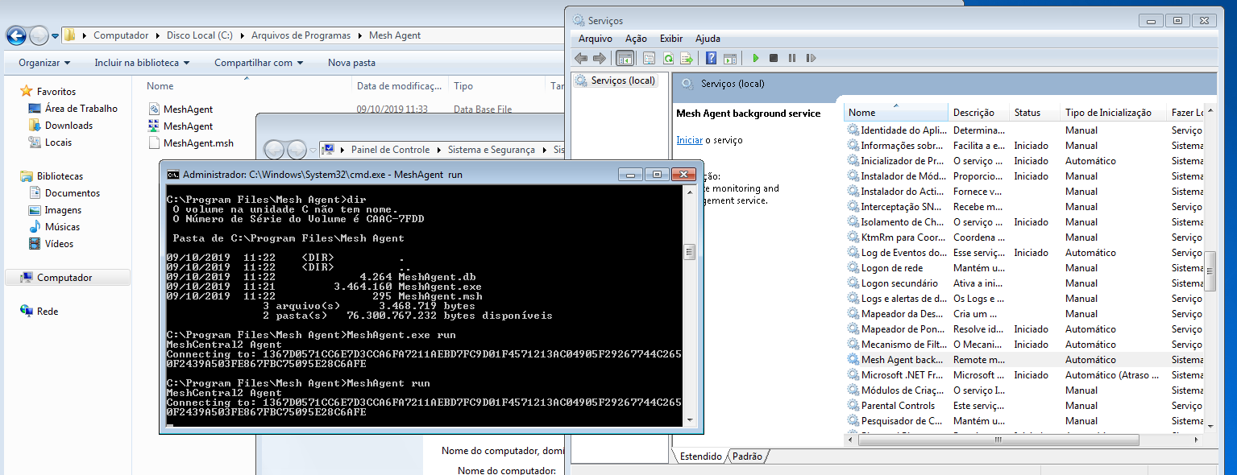Select Mesh Agent background service row
The image size is (1237, 475).
1025,360
